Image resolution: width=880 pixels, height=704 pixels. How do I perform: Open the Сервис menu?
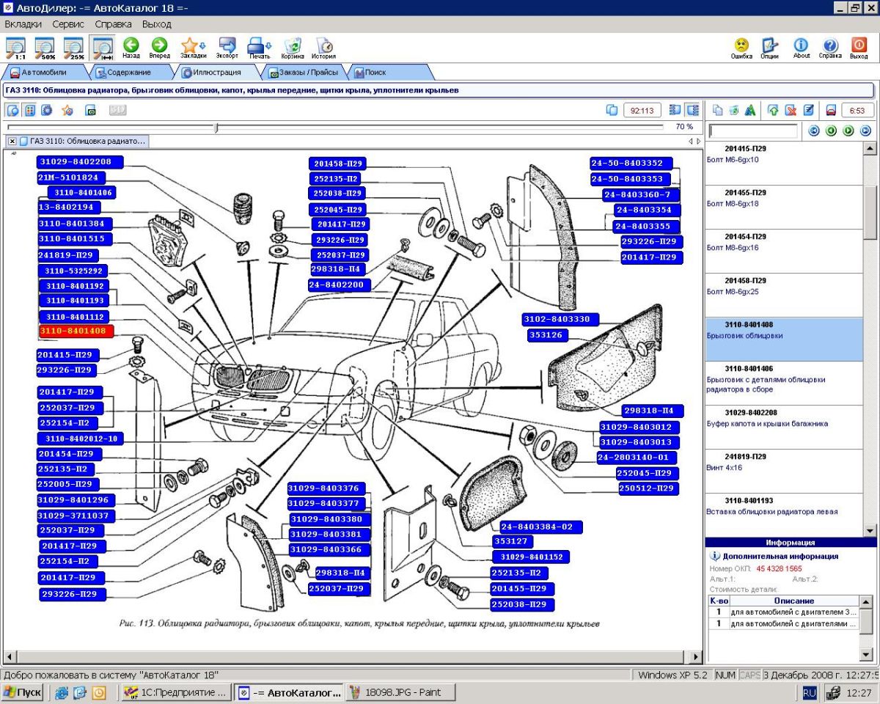tap(68, 24)
